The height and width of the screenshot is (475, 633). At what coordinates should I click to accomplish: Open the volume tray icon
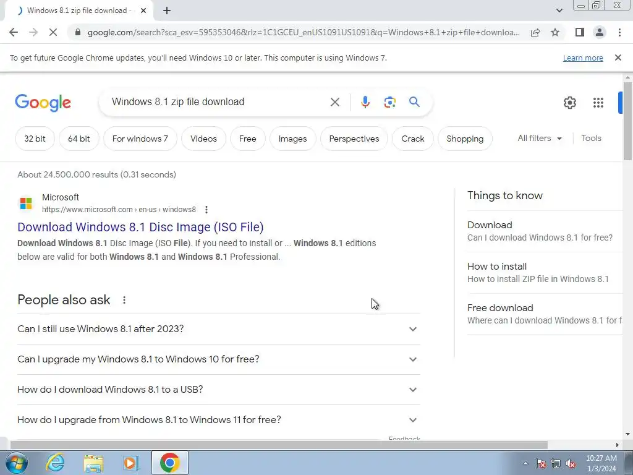coord(571,463)
